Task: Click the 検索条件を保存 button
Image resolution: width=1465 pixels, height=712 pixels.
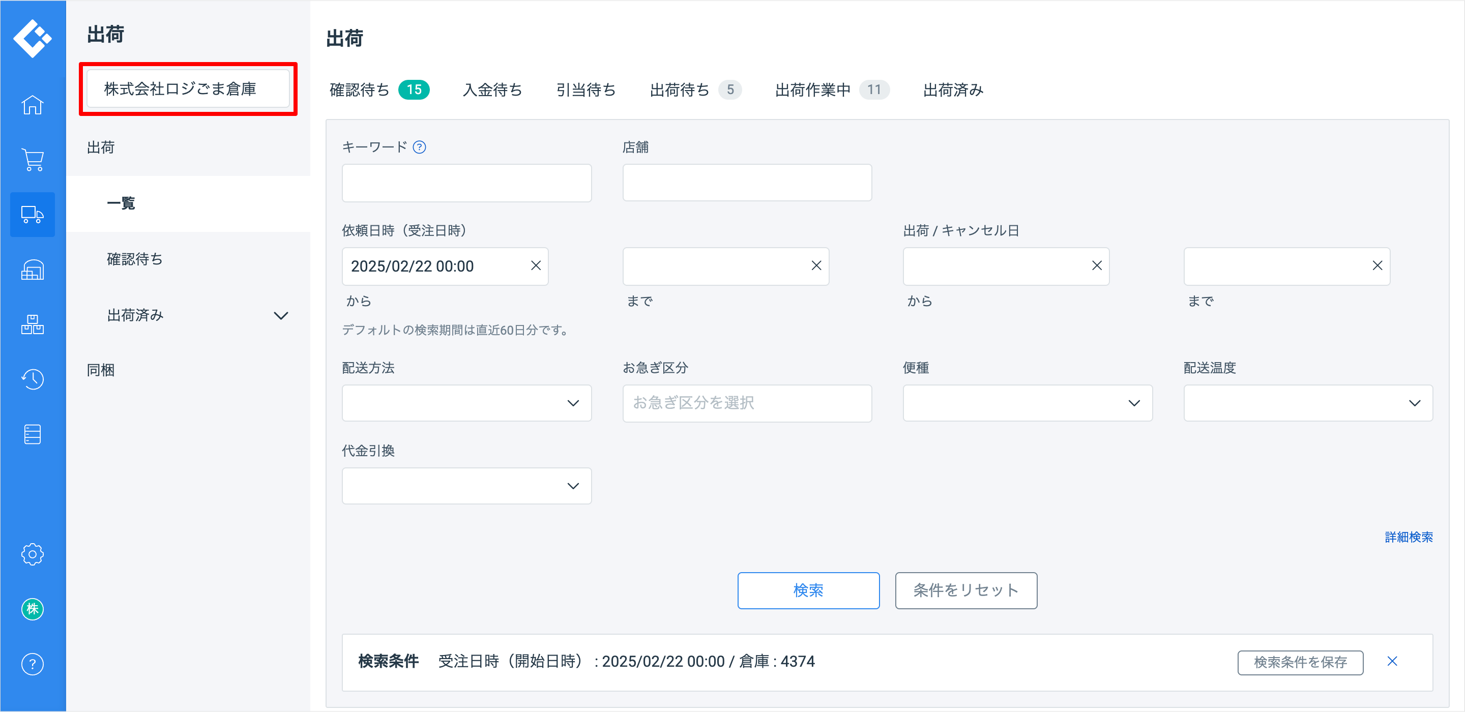Action: [x=1300, y=662]
